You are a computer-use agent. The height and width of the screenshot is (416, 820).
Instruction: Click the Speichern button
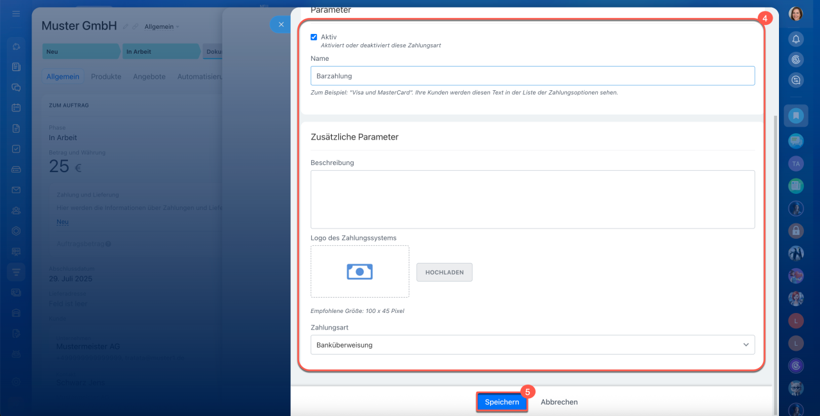tap(502, 402)
